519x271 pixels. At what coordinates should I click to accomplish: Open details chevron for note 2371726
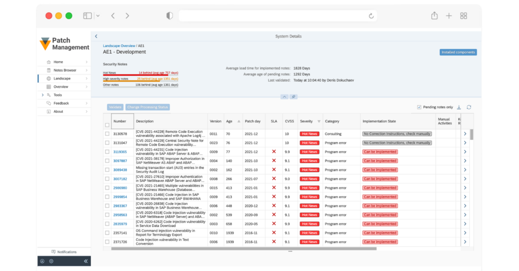465,242
